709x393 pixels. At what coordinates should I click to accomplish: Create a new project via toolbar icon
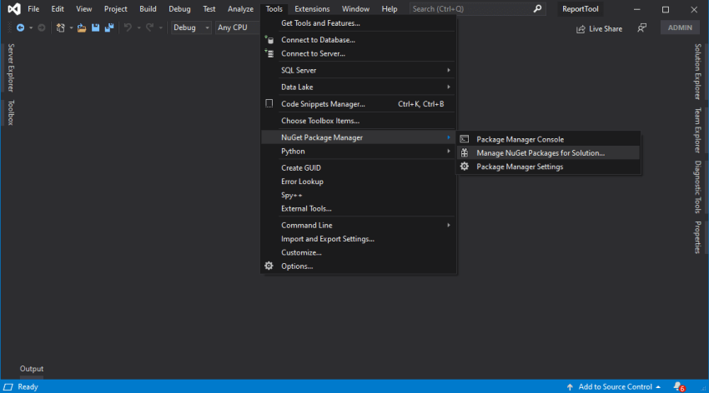(60, 27)
